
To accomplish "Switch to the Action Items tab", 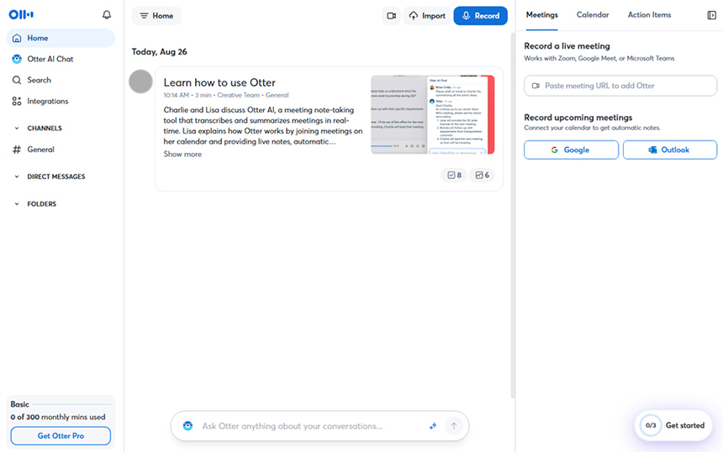I will point(649,15).
